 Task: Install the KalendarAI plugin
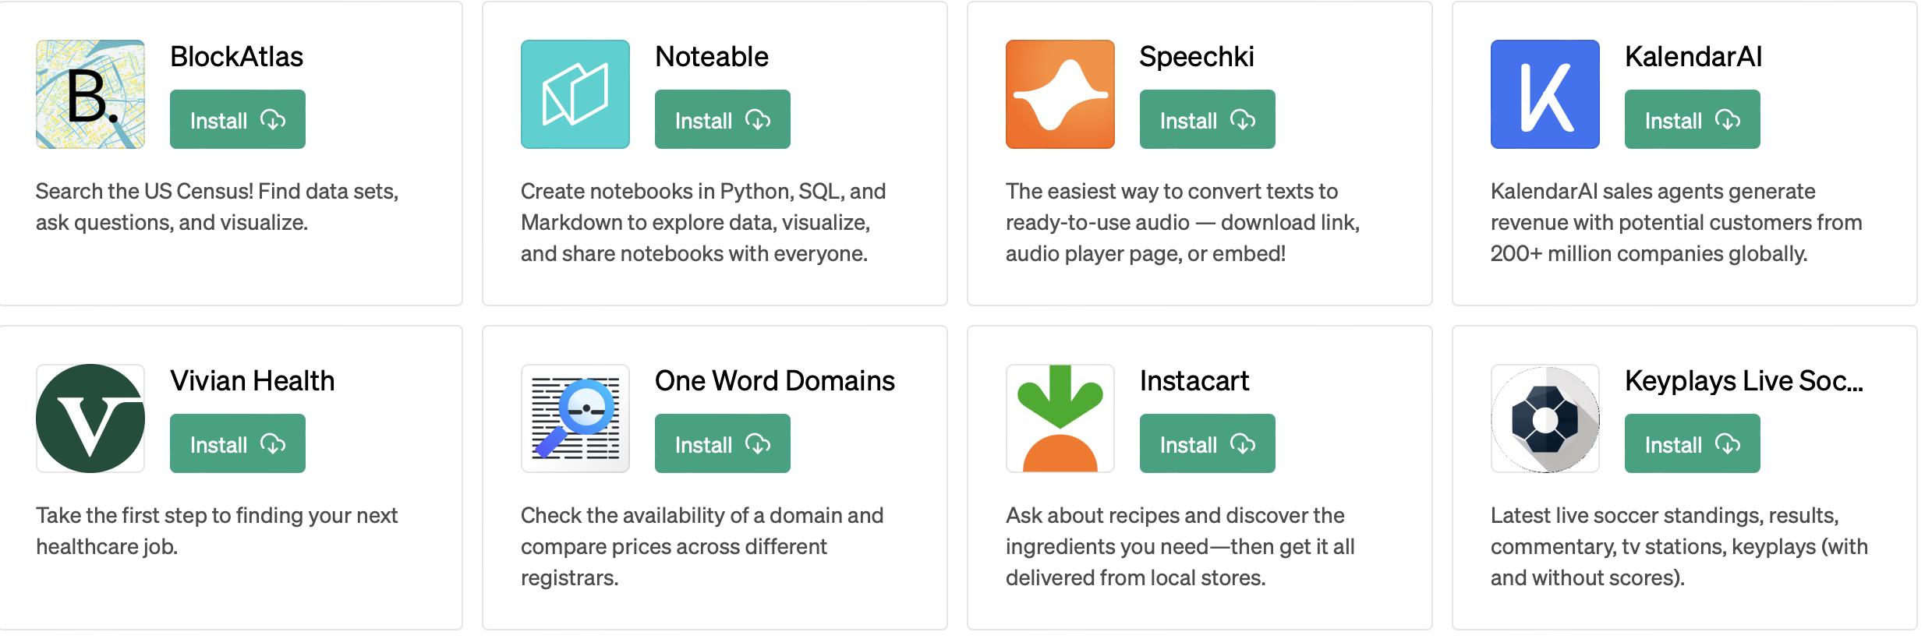1693,119
